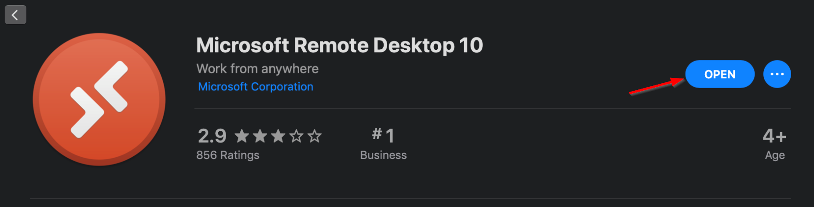Click the 2.9 rating score
The width and height of the screenshot is (814, 207).
click(x=212, y=136)
